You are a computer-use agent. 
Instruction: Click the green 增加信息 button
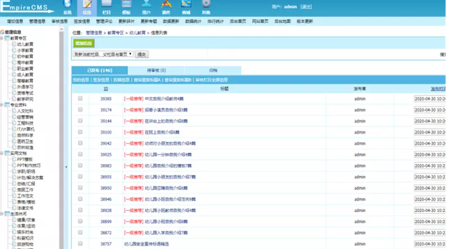pyautogui.click(x=84, y=43)
